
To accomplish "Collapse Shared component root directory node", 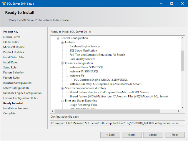I will (x=62, y=88).
